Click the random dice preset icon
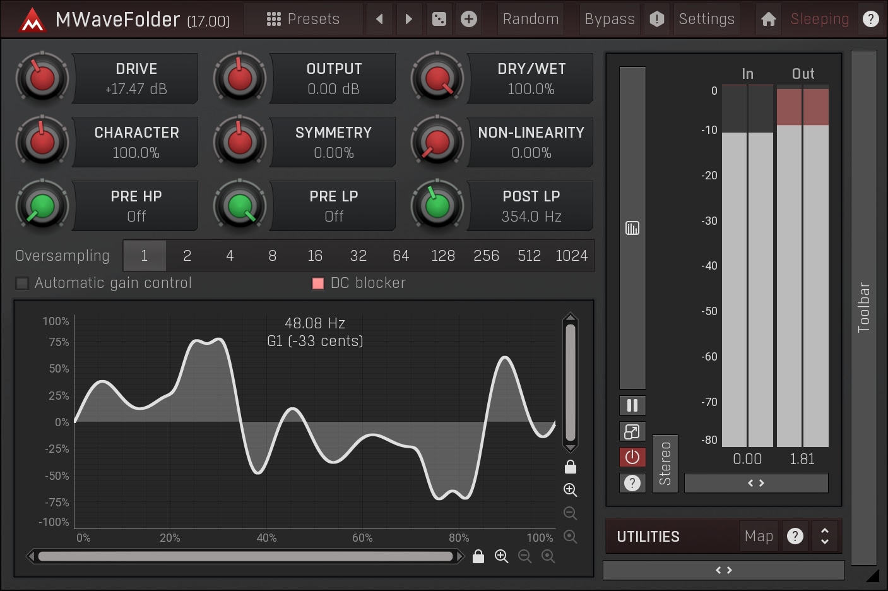The width and height of the screenshot is (888, 591). [439, 20]
